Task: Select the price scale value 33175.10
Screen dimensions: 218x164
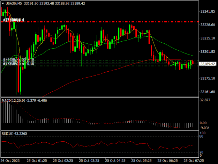Action: (208, 78)
